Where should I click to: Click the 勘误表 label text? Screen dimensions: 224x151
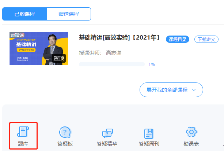point(191,144)
